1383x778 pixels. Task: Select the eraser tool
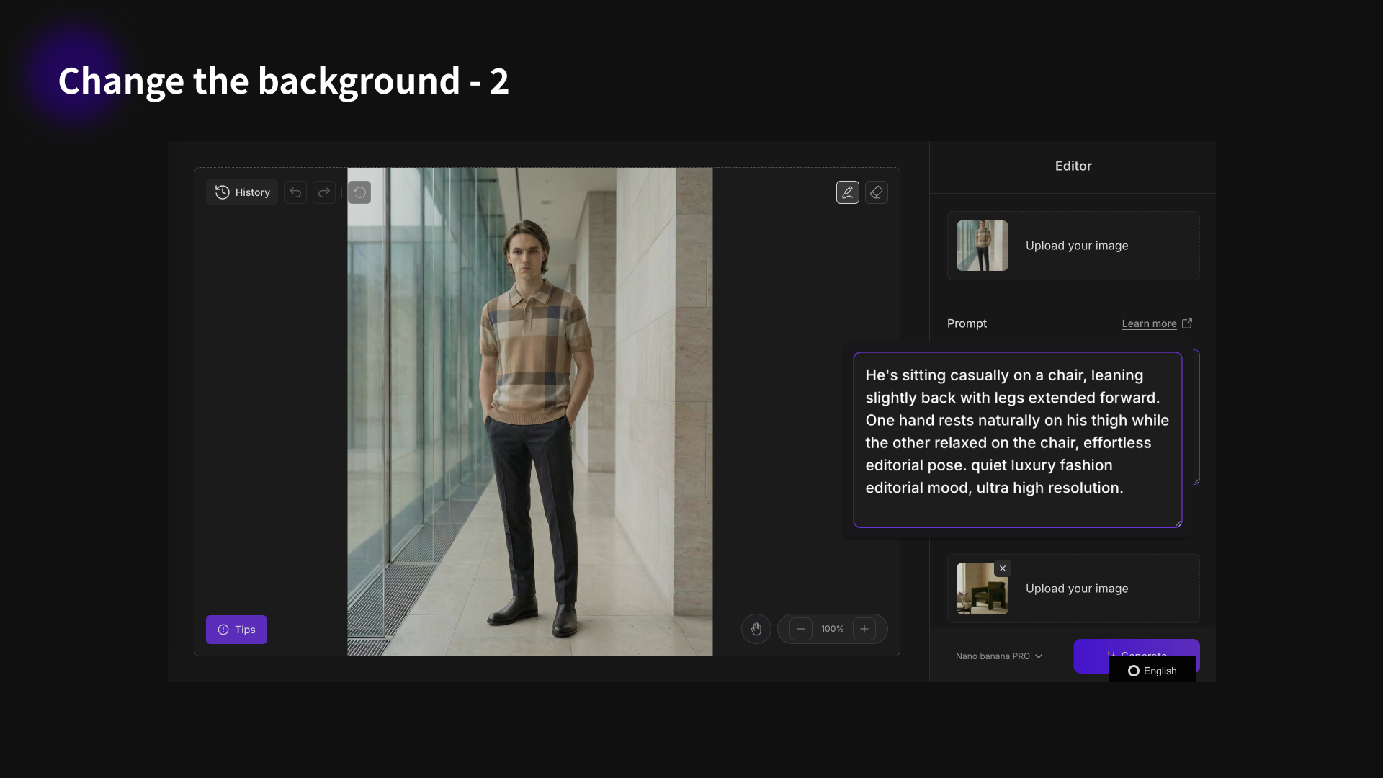(877, 192)
